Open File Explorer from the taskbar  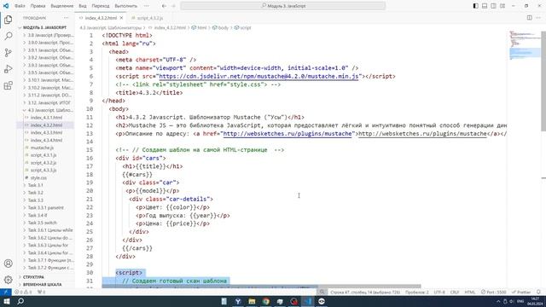click(253, 301)
